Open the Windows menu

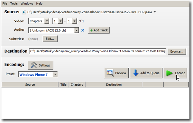27,4
